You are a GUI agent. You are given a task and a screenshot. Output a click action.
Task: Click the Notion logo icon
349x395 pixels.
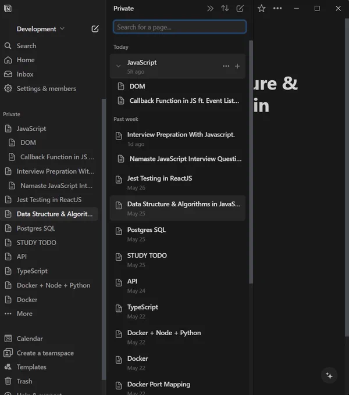tap(8, 8)
